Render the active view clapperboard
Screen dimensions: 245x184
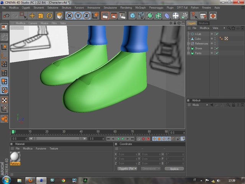tap(105, 16)
